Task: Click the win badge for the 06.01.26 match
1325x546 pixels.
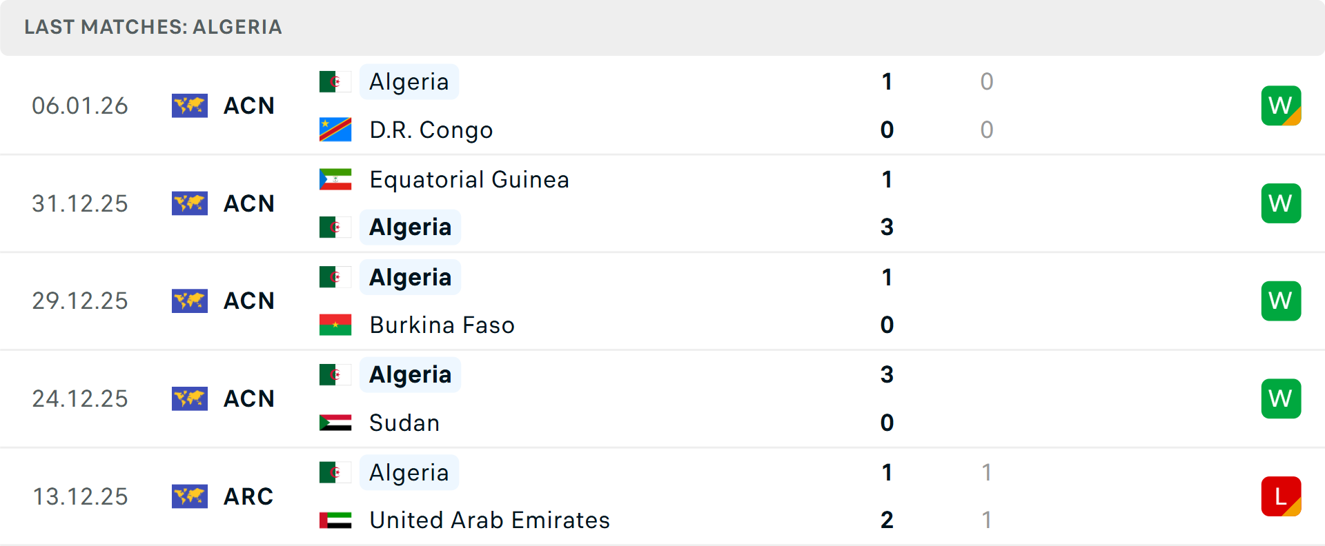Action: (1281, 105)
